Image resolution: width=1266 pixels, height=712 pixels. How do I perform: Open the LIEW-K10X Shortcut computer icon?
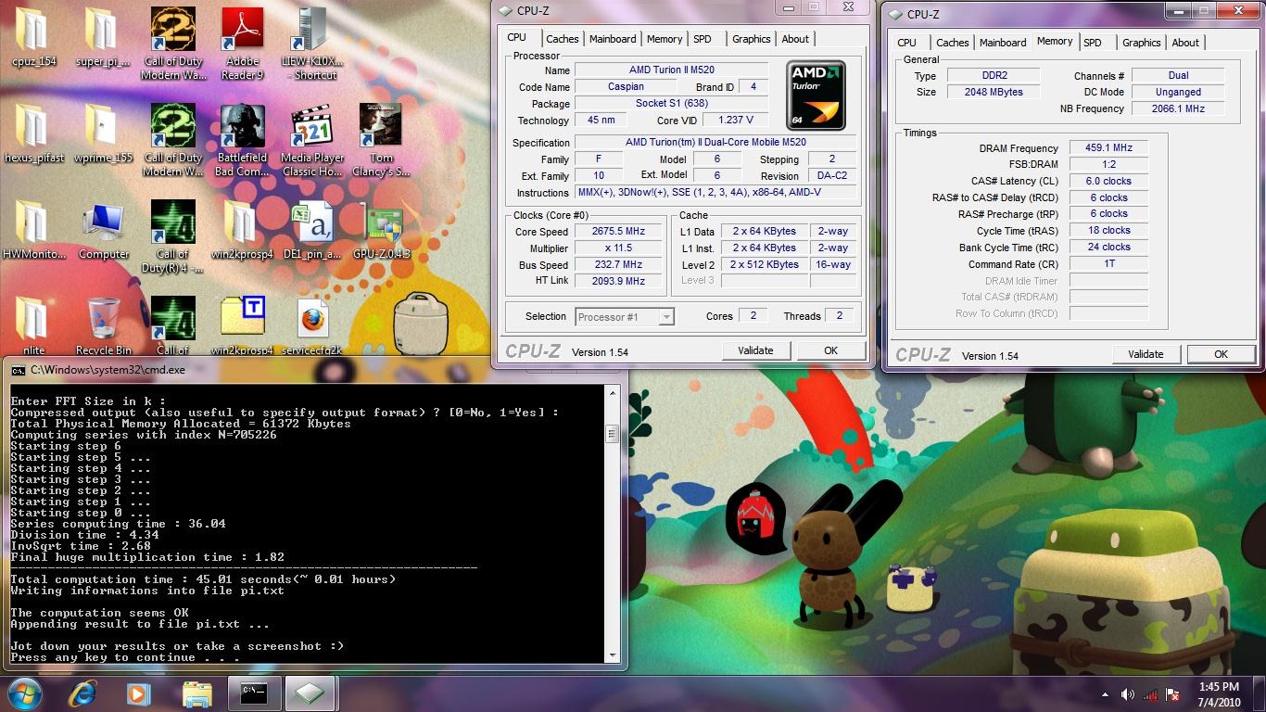click(x=312, y=31)
